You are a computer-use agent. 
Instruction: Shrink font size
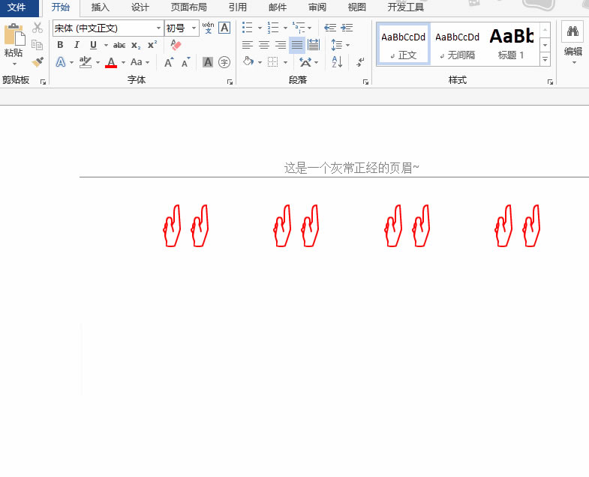[x=185, y=62]
